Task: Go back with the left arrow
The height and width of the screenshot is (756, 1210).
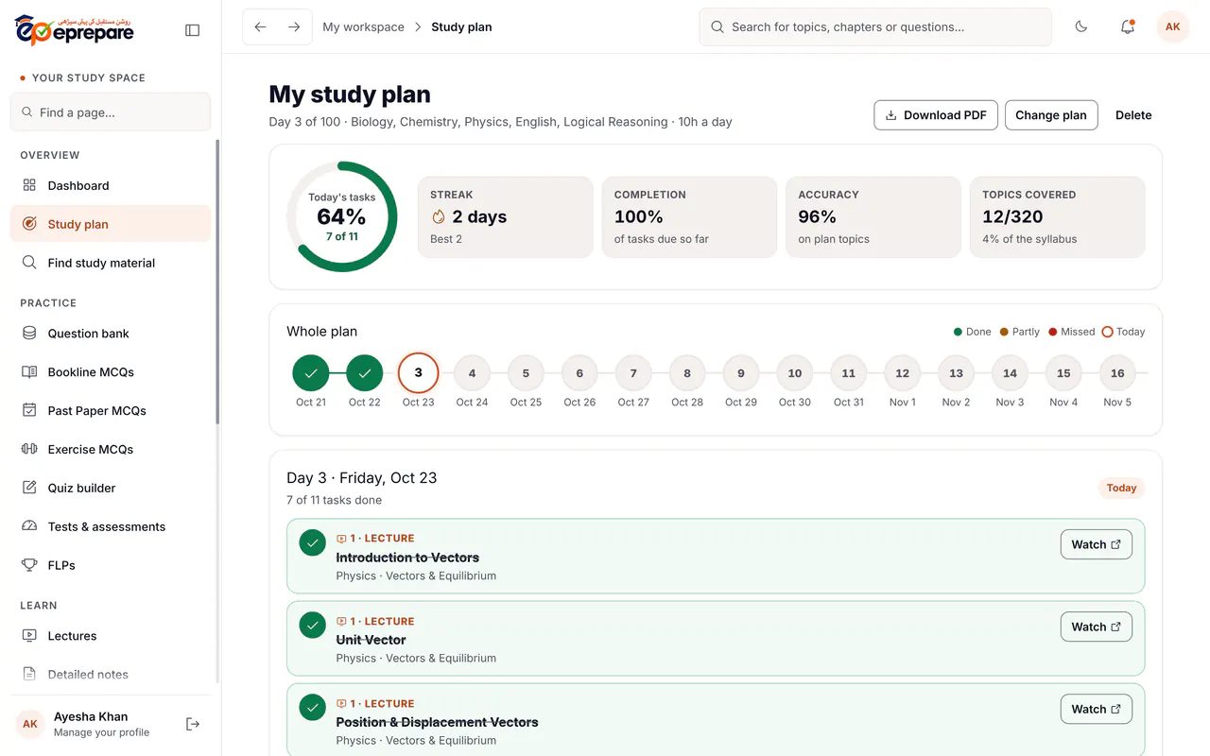Action: (261, 27)
